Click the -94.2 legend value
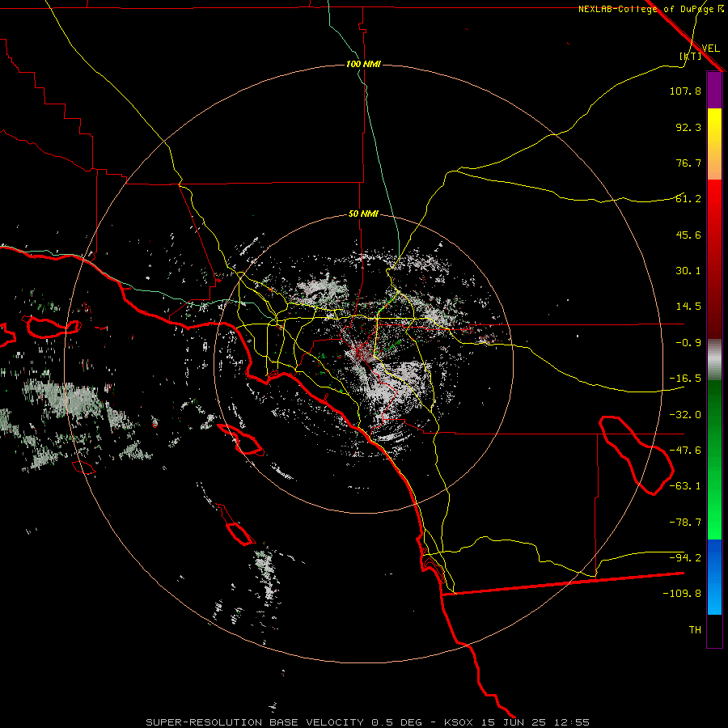 tap(685, 558)
